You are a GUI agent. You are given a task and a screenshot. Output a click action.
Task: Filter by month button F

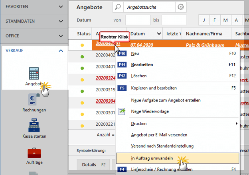coord(215,20)
